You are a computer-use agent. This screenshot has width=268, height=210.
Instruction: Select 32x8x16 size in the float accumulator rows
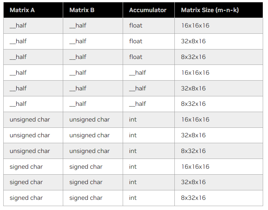click(193, 41)
